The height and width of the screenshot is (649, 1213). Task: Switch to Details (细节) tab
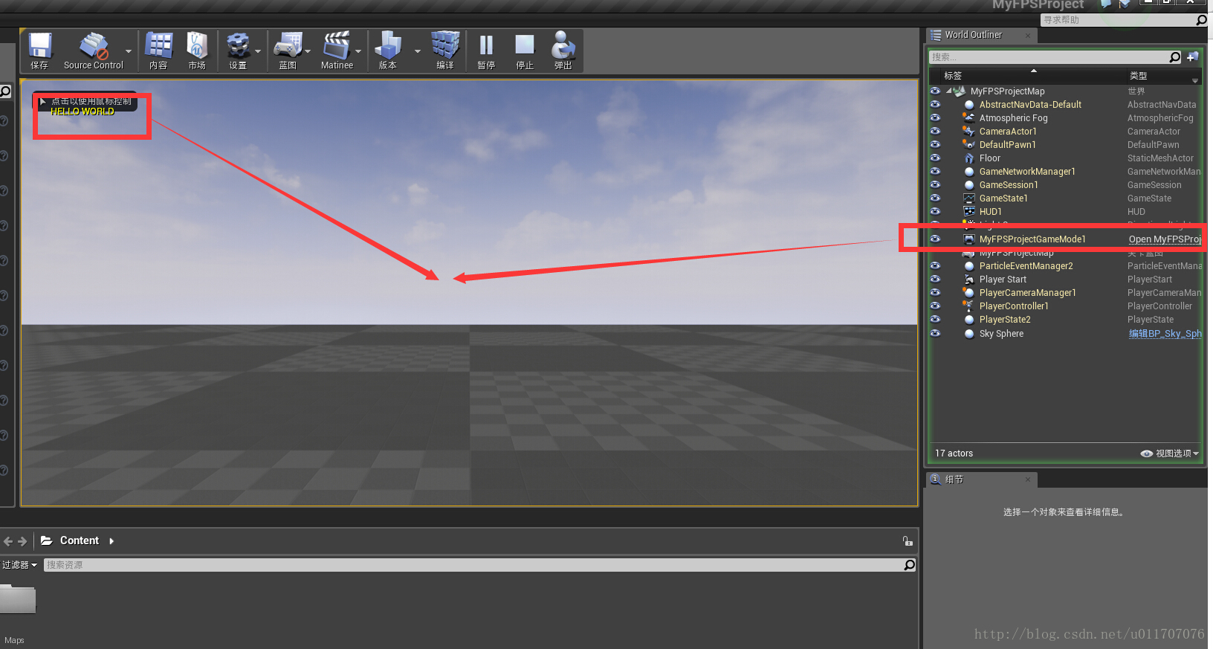[x=954, y=480]
